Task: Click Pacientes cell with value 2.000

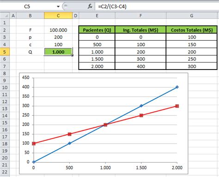Action: (x=97, y=66)
